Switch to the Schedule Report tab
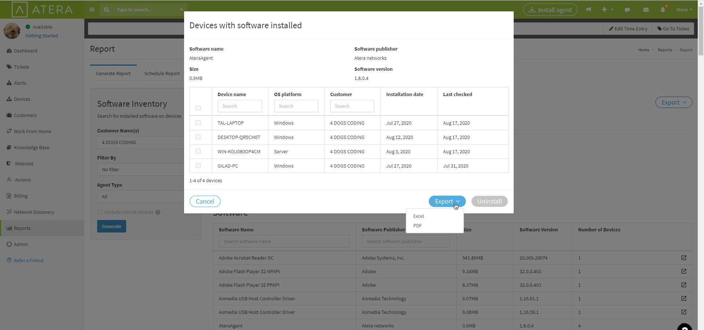The height and width of the screenshot is (330, 704). (162, 73)
